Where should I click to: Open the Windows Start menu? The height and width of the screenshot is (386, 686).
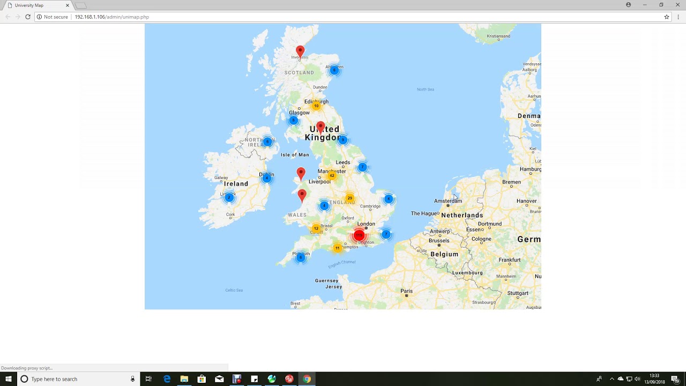[x=9, y=379]
